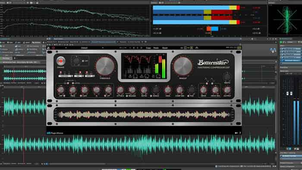Click Copy in the plugin top bar

tap(148, 48)
